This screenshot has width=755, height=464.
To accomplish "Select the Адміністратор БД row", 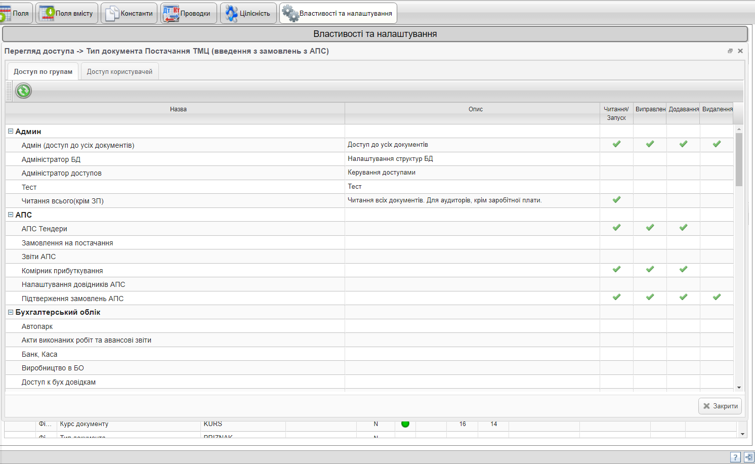I will 369,159.
